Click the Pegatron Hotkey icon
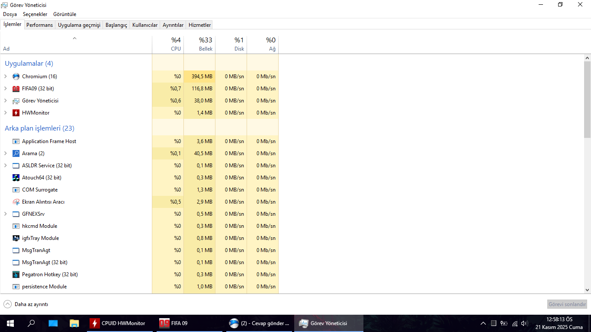 click(16, 275)
